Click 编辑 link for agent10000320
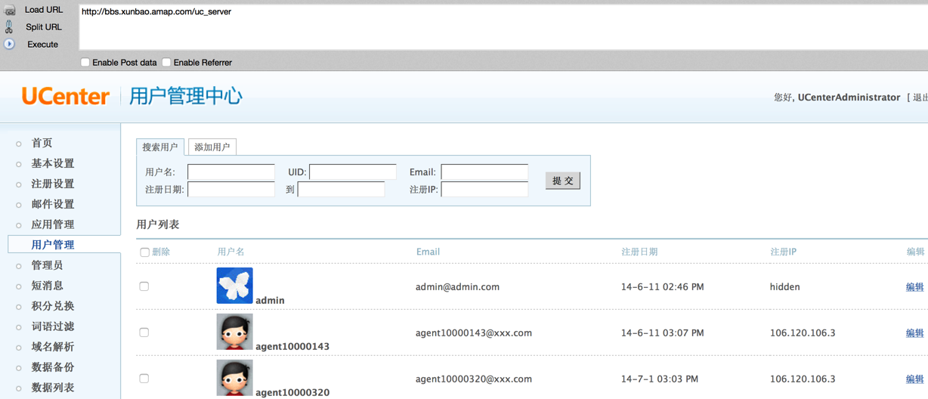 click(x=914, y=379)
